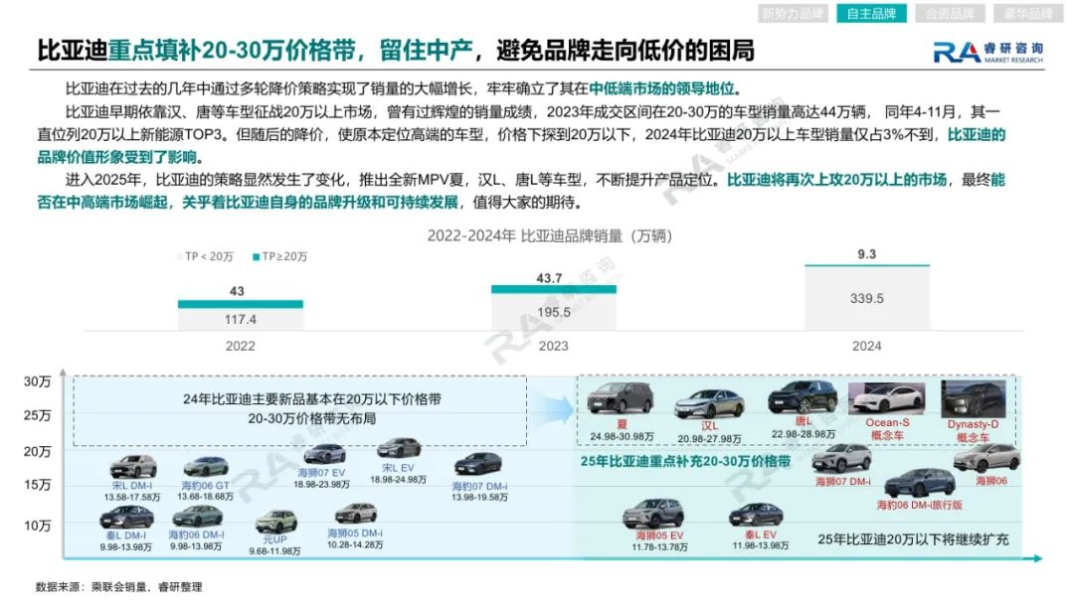Click the data source note 数据来源
The width and height of the screenshot is (1074, 604).
click(x=119, y=587)
